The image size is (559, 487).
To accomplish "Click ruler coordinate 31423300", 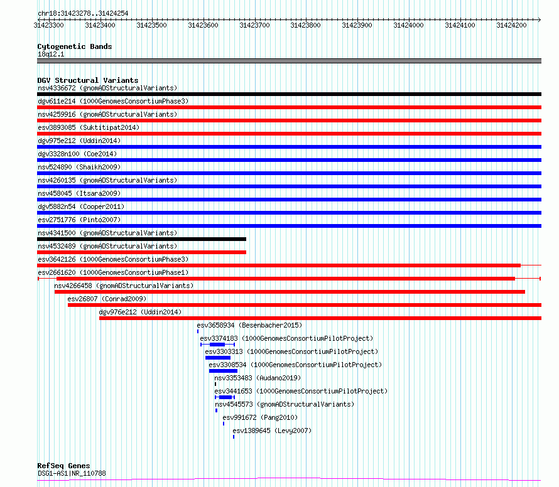I will (x=48, y=25).
